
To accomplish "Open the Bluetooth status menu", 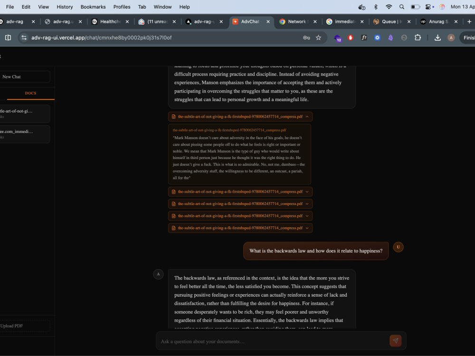I will (x=376, y=7).
